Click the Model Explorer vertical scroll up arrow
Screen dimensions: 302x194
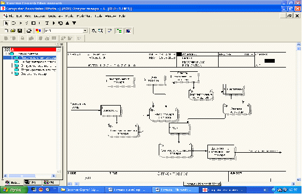(x=59, y=50)
